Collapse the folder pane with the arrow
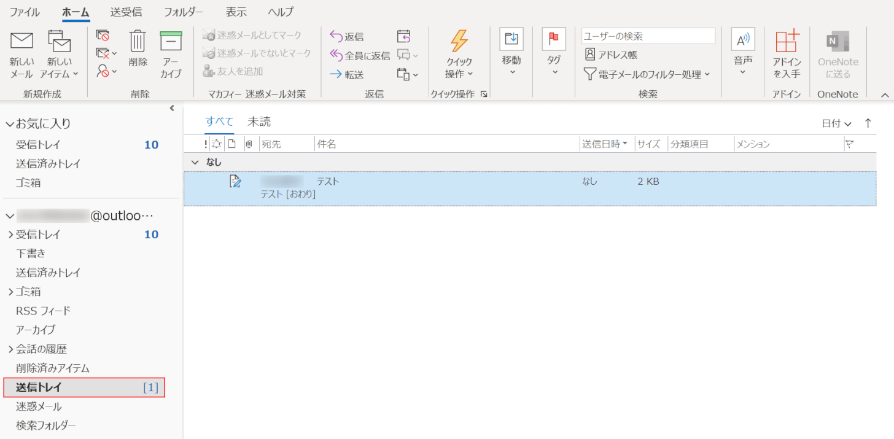Image resolution: width=894 pixels, height=439 pixels. click(172, 109)
